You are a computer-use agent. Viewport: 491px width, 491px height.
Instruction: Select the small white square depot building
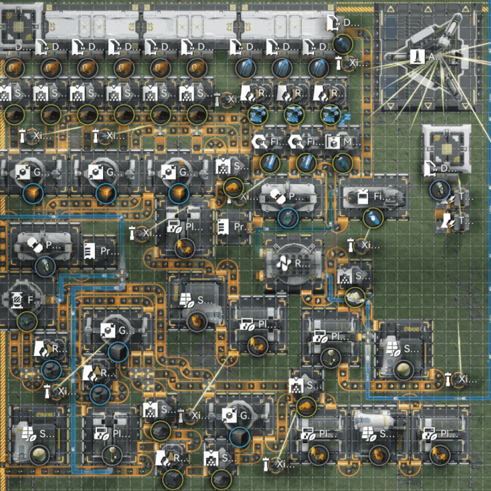point(446,148)
